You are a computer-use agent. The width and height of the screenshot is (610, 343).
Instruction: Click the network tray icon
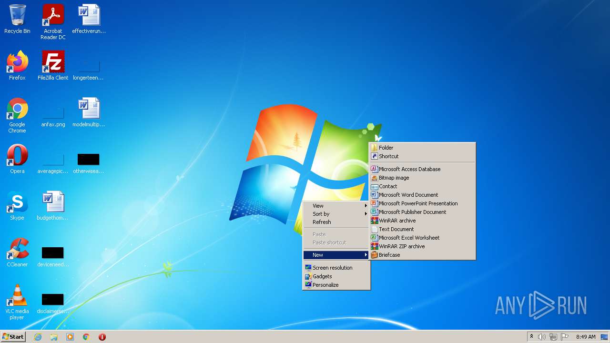point(553,337)
